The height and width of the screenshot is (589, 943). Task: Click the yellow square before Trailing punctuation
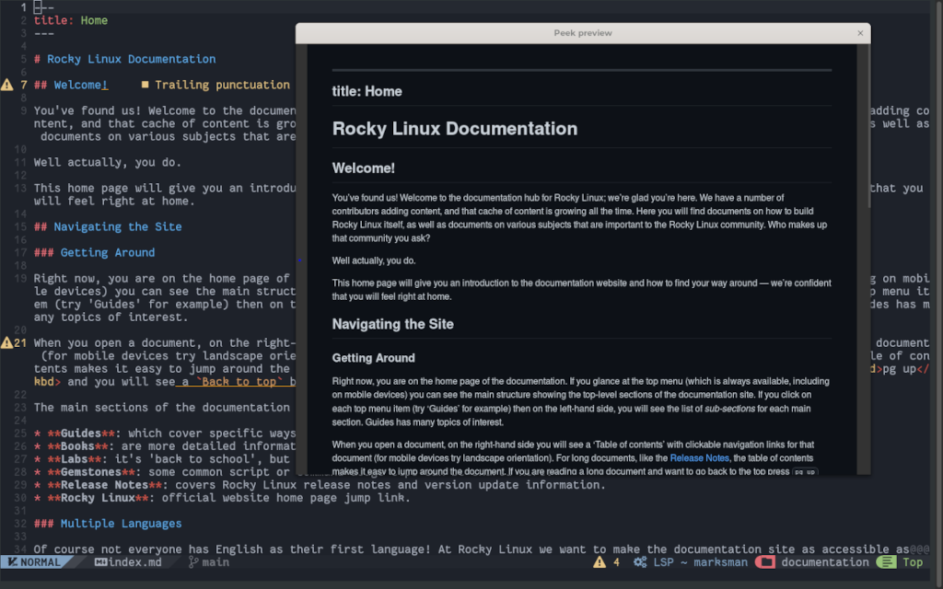coord(146,85)
